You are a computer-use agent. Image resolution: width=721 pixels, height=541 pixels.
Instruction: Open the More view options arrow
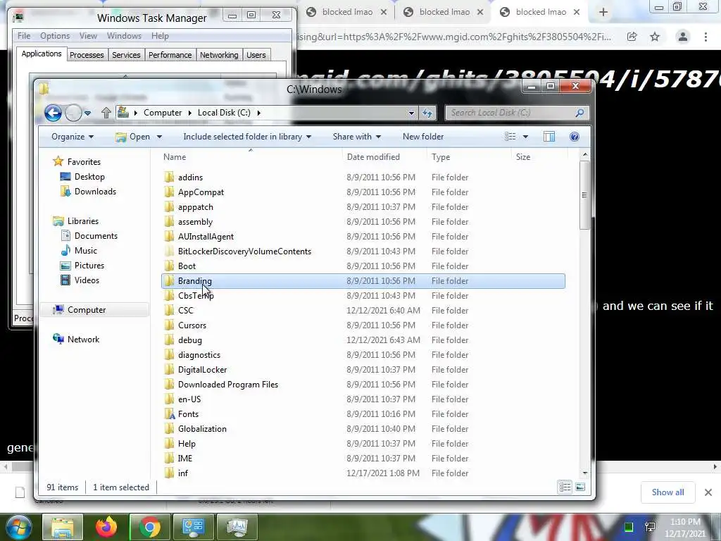pos(525,137)
